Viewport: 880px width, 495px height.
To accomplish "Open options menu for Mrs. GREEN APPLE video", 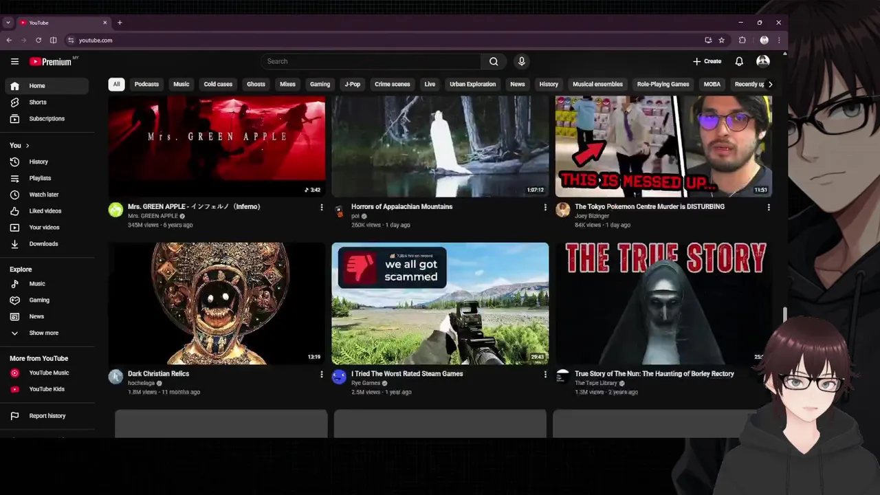I will click(x=321, y=207).
